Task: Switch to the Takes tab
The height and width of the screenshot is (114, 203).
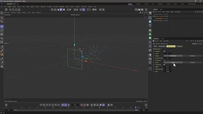Action: (161, 9)
